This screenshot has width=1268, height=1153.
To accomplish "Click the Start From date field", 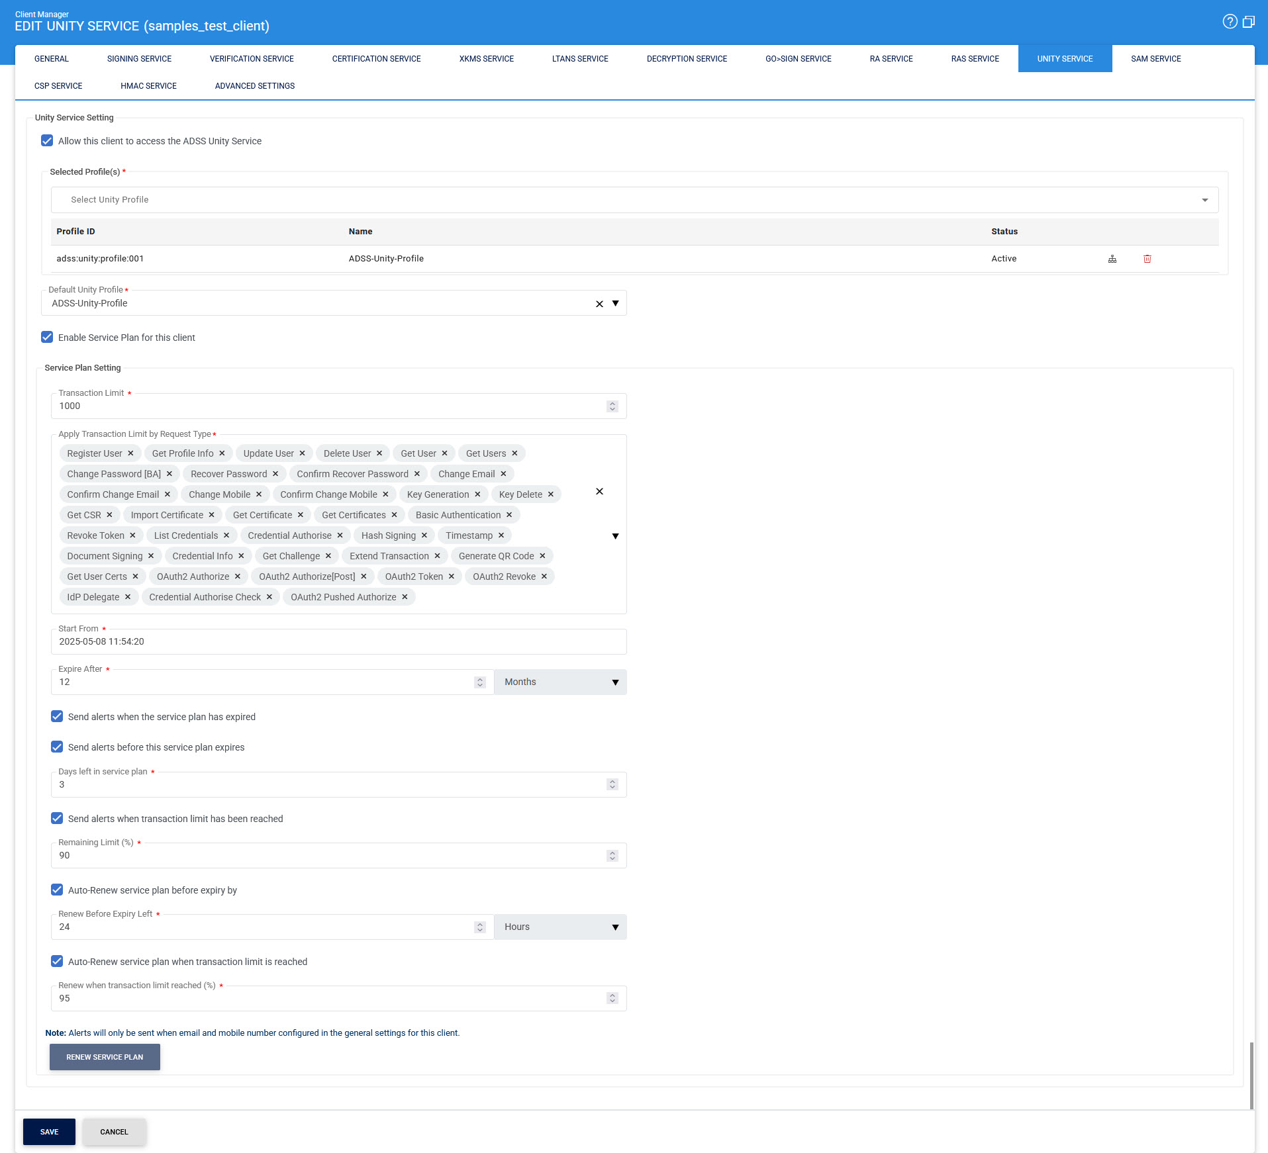I will 338,642.
